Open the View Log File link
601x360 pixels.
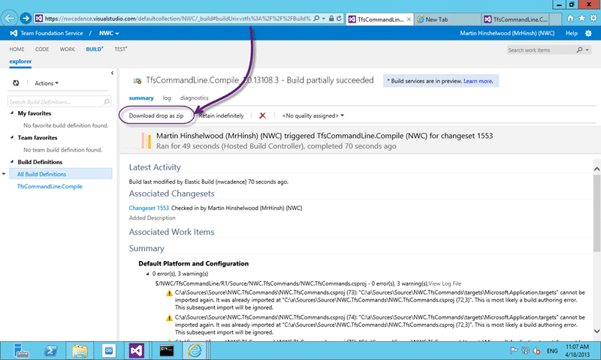click(445, 283)
